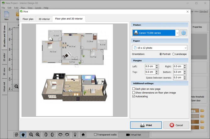Switch to 2D editor and 3D view tab
The height and width of the screenshot is (139, 210).
4,36
